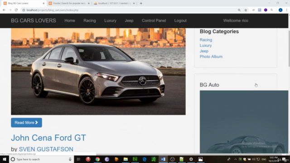Open Google Chrome from the taskbar
The image size is (290, 163).
click(97, 159)
